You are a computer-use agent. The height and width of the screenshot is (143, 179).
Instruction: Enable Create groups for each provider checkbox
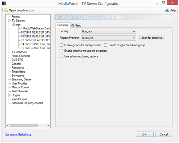tap(61, 45)
